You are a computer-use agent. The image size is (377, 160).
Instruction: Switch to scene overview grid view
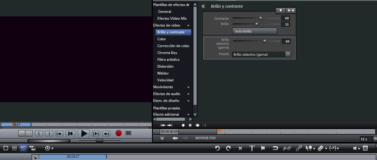(x=14, y=148)
